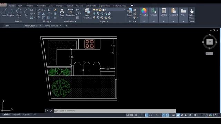The width and height of the screenshot is (221, 124).
Task: Click the Copy tool in the Modify panel
Action: pos(39,14)
